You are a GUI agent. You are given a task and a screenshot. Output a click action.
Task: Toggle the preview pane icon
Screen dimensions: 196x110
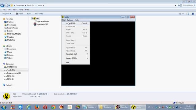(188, 14)
